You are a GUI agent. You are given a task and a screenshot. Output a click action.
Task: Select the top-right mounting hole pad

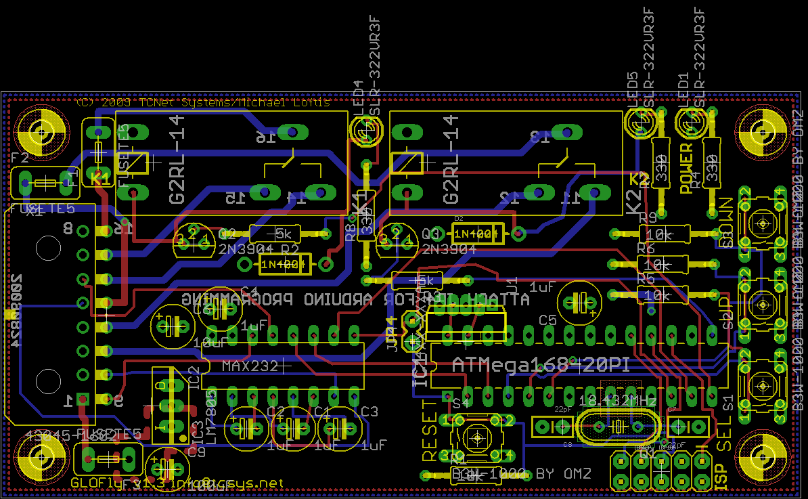click(x=761, y=133)
